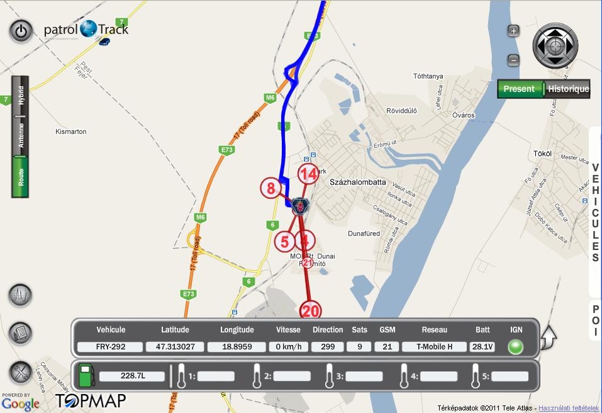This screenshot has width=602, height=413.
Task: Collapse info panel with arrow icon
Action: click(549, 337)
